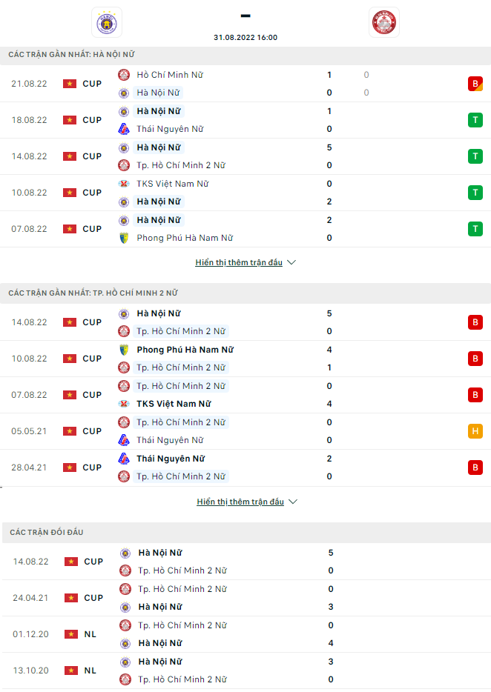Click chevron arrow beside second Hiển thị thêm trận đấu
The image size is (491, 692).
coord(293,502)
